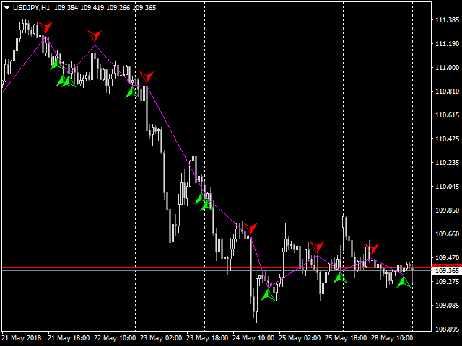Click the 110.425 price scale label
The image size is (462, 346).
click(447, 139)
